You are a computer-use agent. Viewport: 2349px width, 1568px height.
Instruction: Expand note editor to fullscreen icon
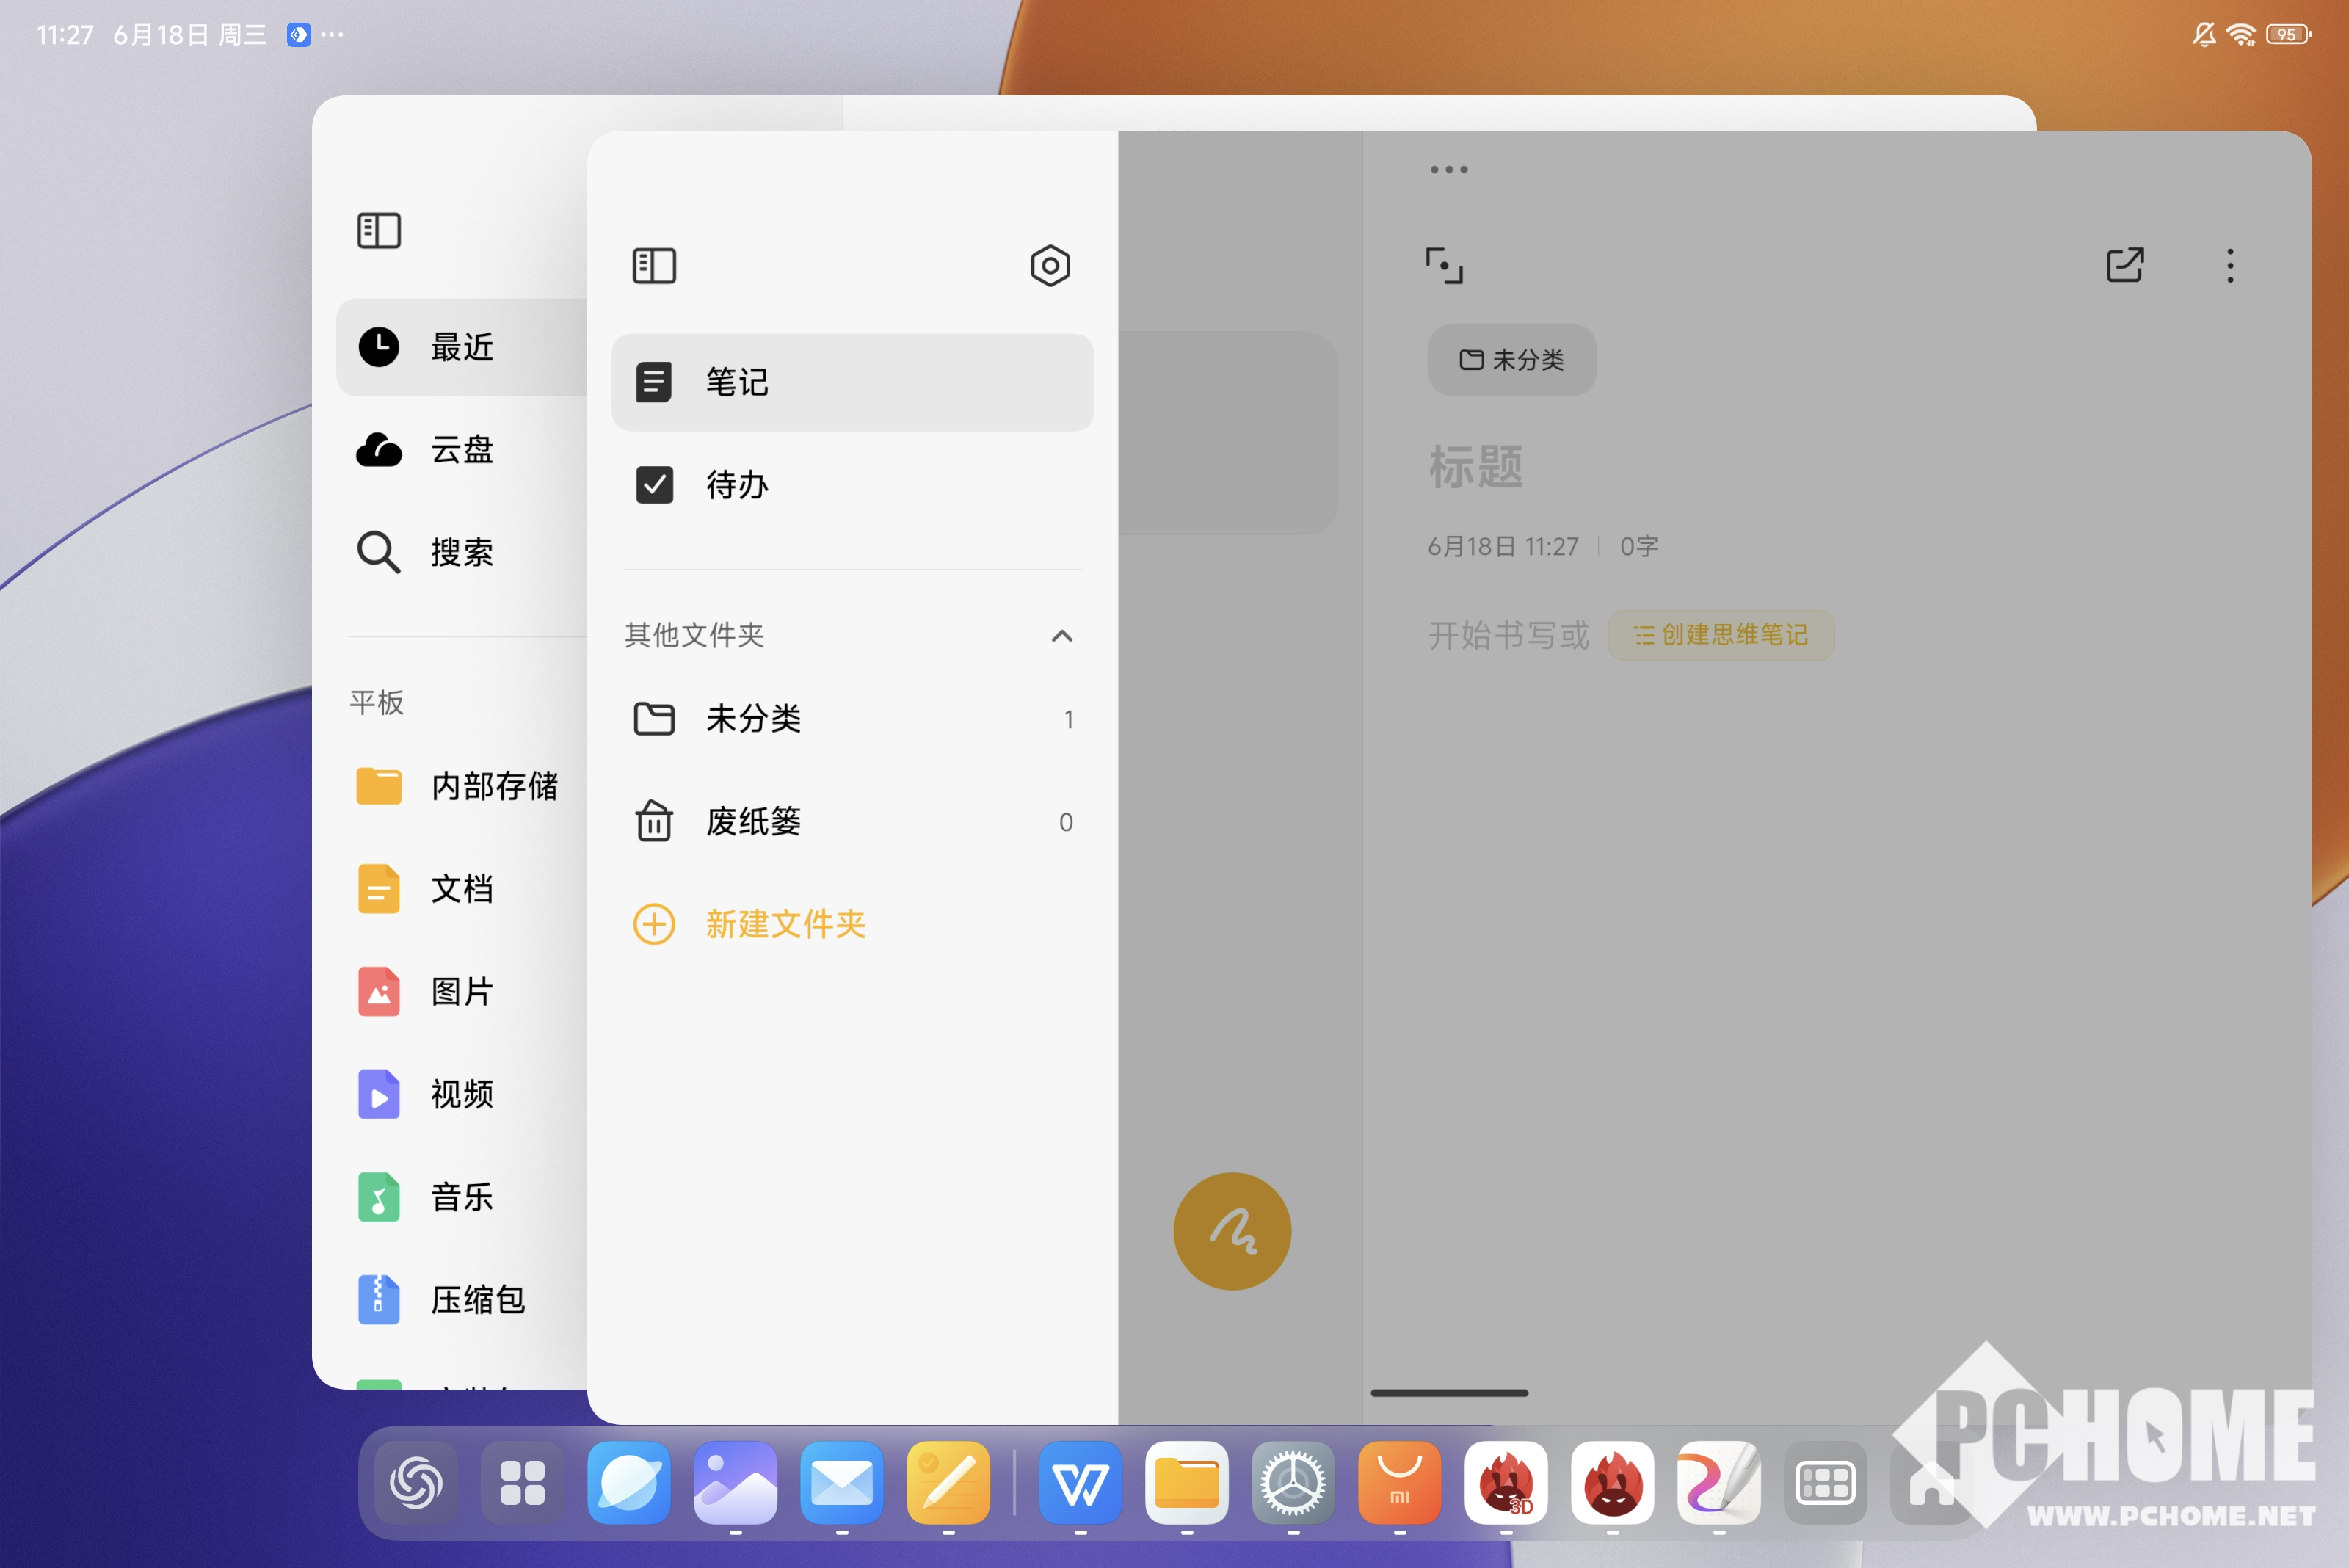coord(1443,266)
